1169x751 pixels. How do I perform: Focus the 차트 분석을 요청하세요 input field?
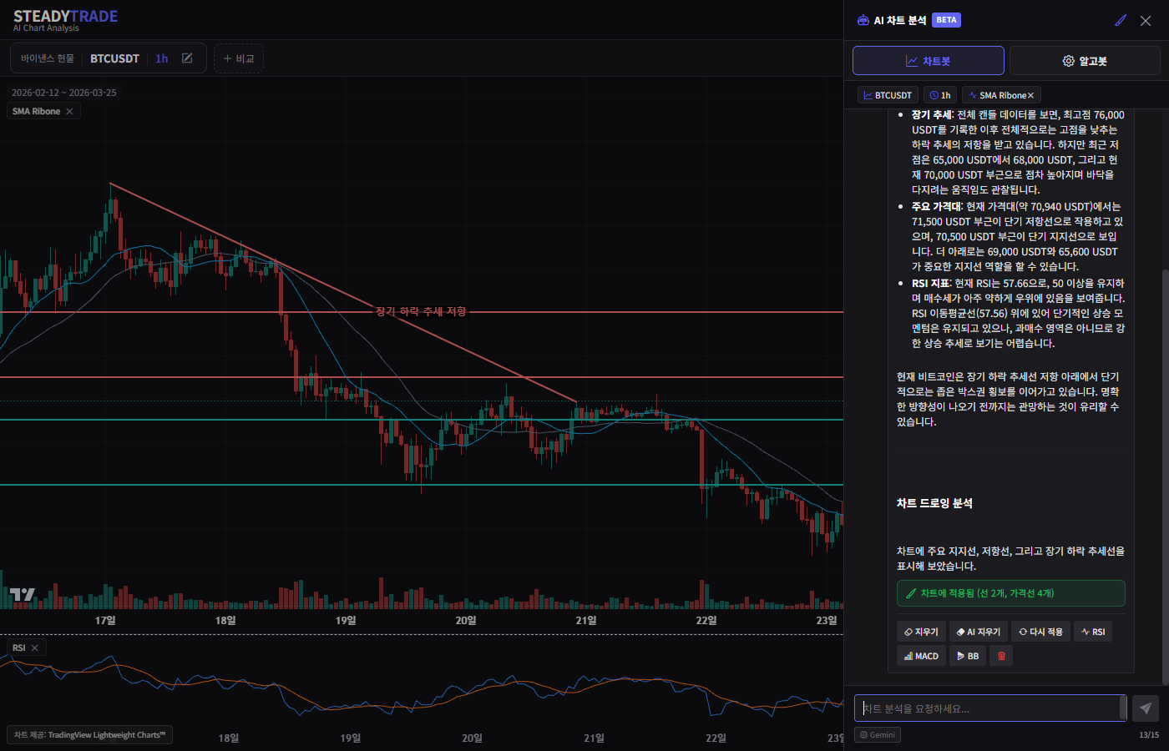pos(990,708)
